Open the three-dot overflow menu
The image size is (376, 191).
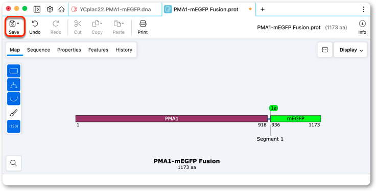pyautogui.click(x=364, y=9)
